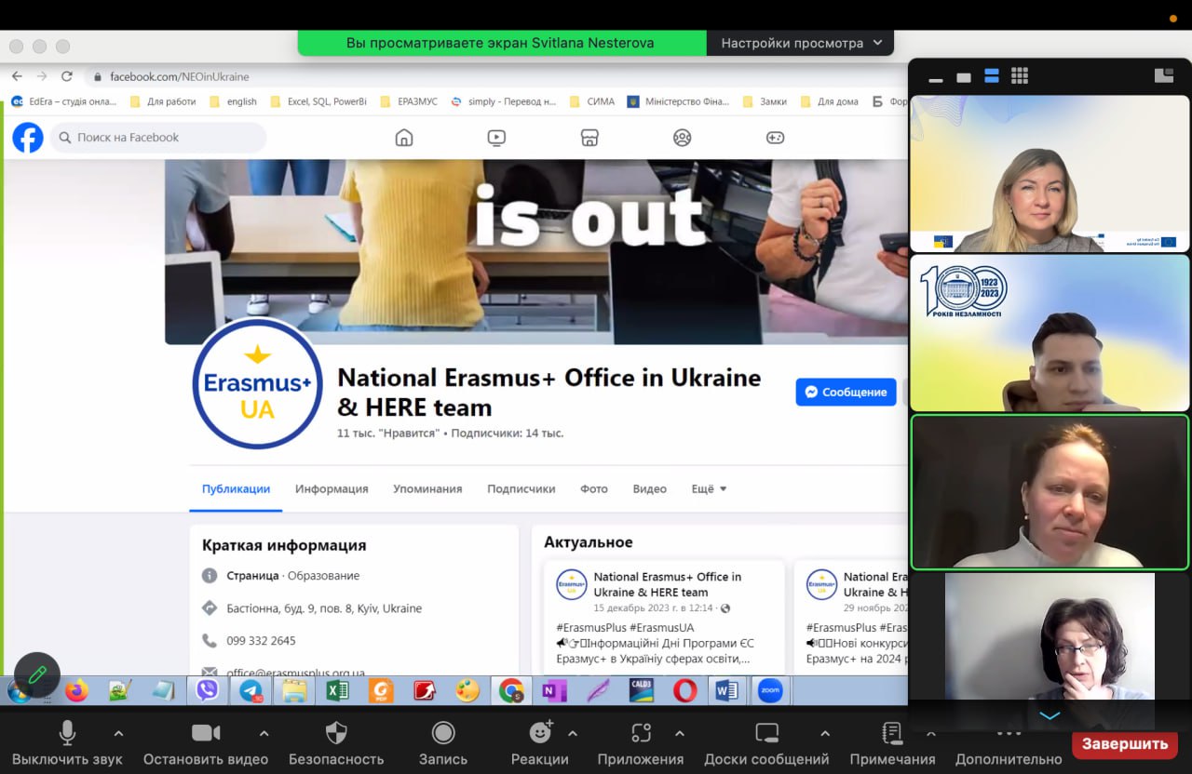The image size is (1192, 774).
Task: Open Доски сообщений whiteboard icon
Action: (x=766, y=733)
